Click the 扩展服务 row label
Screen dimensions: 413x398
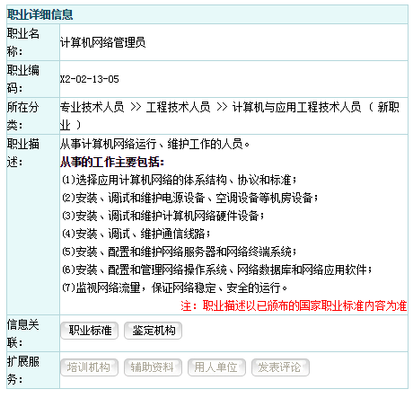23,370
